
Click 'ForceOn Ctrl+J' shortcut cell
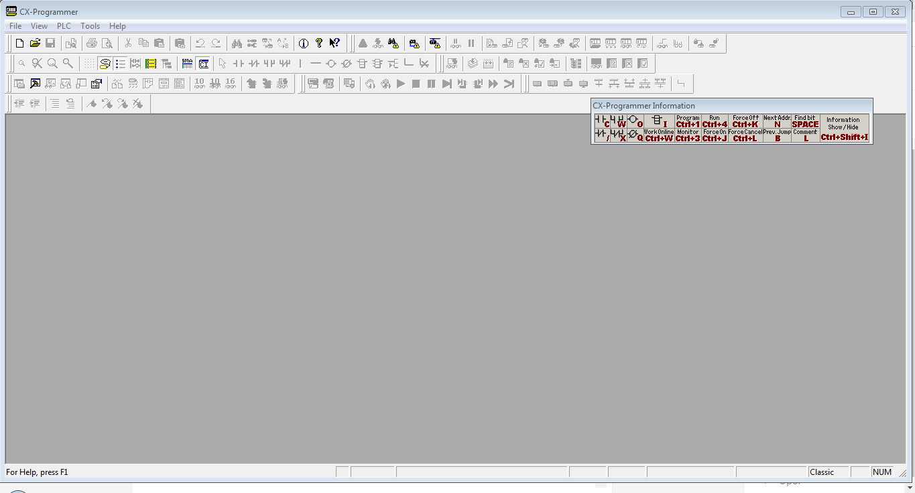click(x=715, y=135)
